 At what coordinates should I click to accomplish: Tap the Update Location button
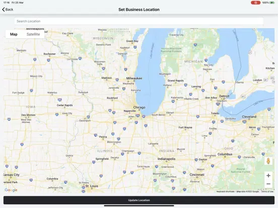(x=139, y=200)
